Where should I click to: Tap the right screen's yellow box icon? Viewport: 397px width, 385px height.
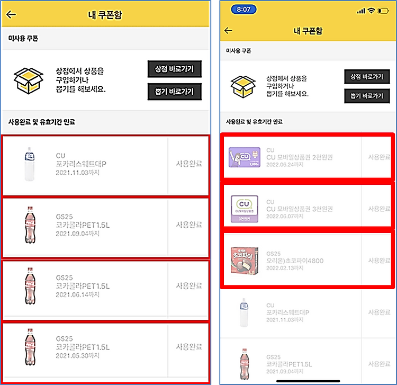coord(243,87)
